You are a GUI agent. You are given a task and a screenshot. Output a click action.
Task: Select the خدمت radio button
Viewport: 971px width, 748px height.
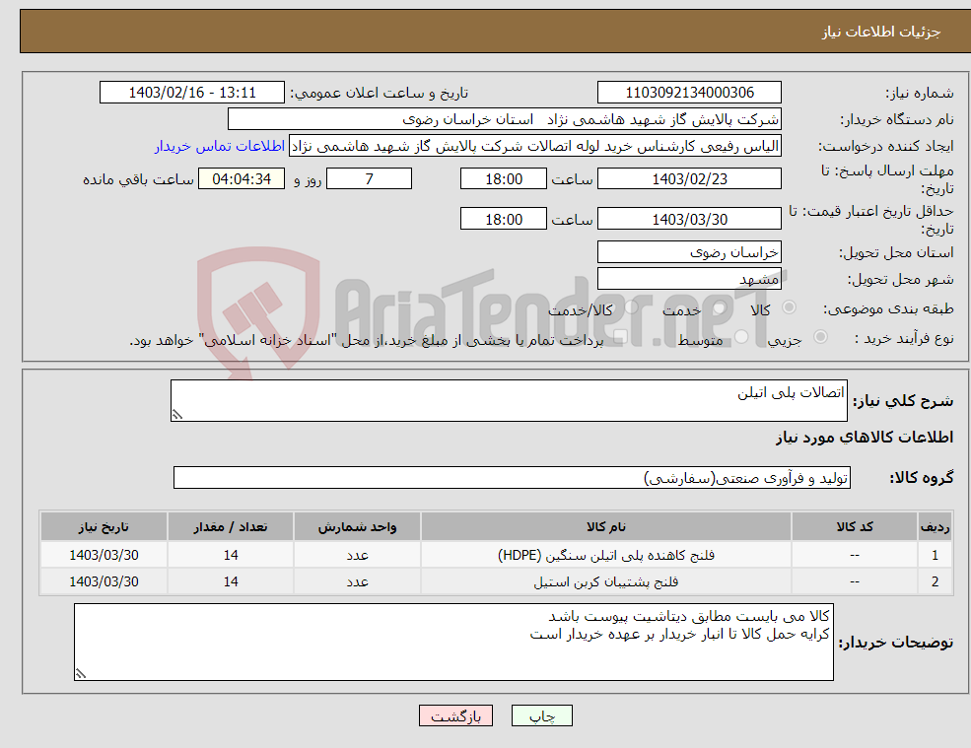pyautogui.click(x=719, y=307)
